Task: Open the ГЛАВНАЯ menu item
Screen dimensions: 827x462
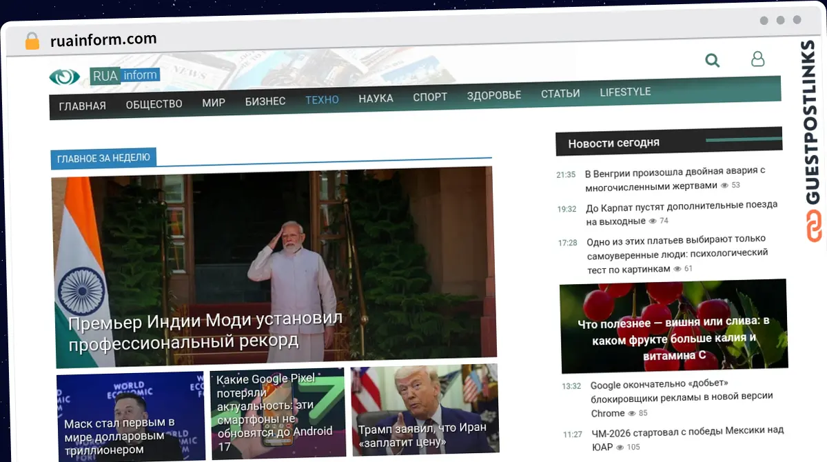Action: click(x=83, y=106)
